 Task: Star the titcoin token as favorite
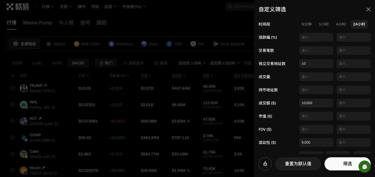[x=13, y=170]
